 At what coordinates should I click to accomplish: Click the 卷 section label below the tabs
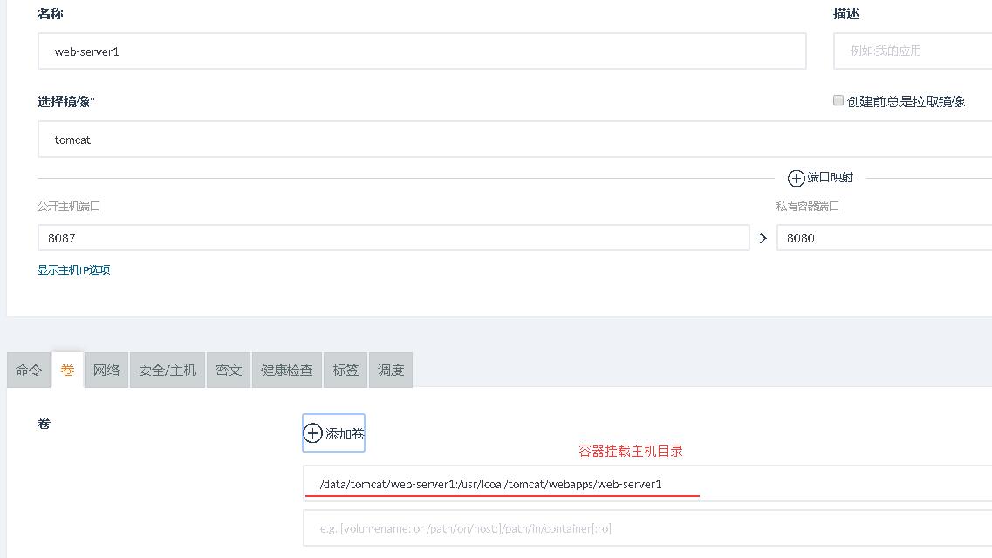pyautogui.click(x=44, y=424)
